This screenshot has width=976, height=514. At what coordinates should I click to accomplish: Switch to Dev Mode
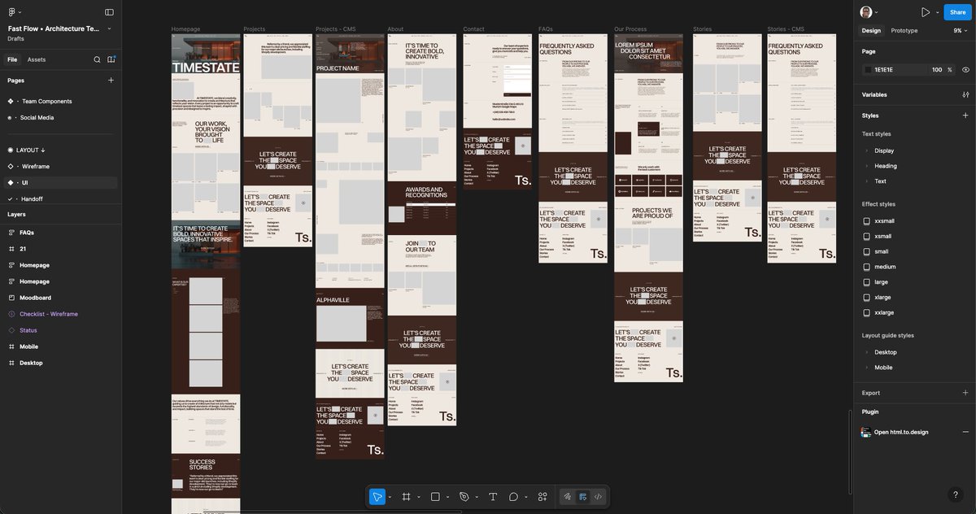click(597, 496)
